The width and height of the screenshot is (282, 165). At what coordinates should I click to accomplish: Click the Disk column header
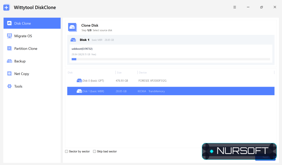tap(70, 72)
